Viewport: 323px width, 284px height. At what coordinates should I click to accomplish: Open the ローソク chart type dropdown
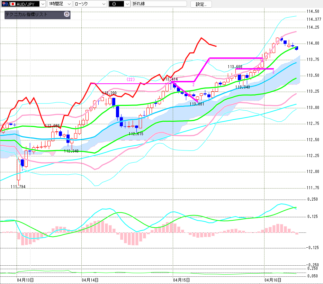click(103, 4)
